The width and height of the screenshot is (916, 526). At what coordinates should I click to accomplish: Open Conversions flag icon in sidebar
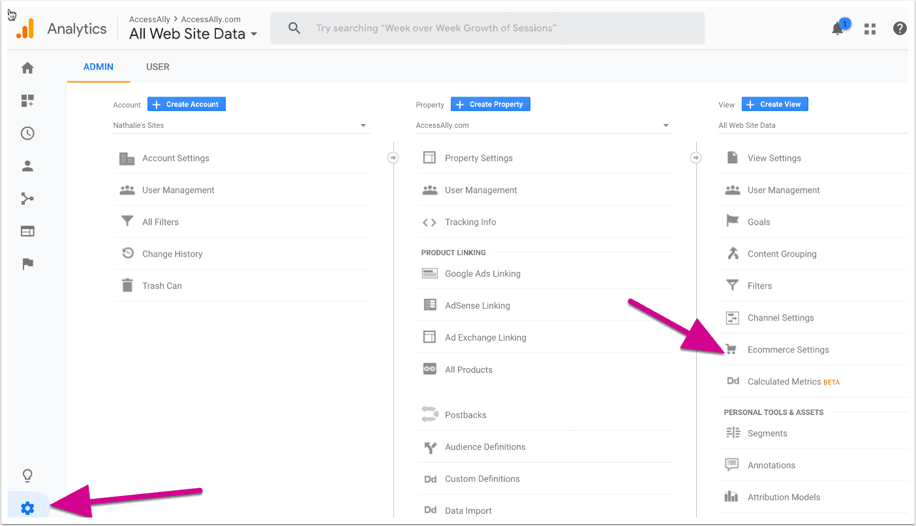click(x=27, y=264)
